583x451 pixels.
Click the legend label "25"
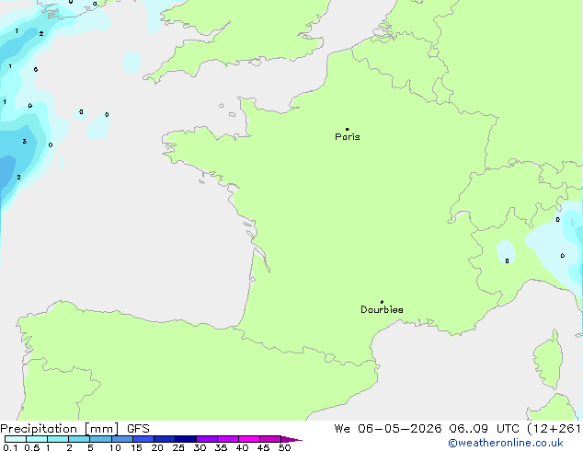coord(178,447)
